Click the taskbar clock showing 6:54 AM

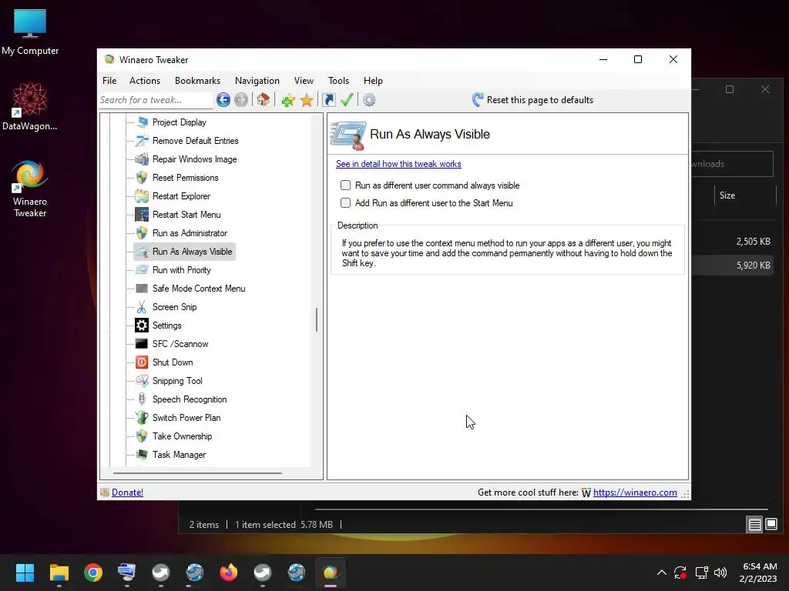click(759, 573)
